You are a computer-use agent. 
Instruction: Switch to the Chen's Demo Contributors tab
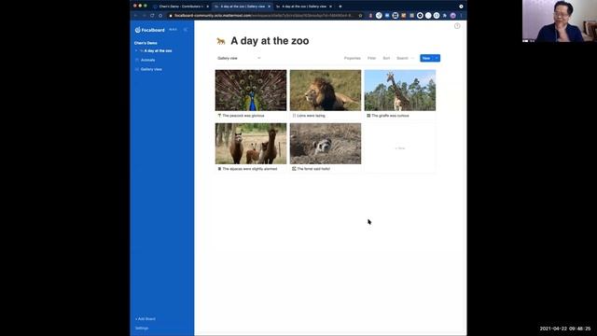[x=180, y=7]
